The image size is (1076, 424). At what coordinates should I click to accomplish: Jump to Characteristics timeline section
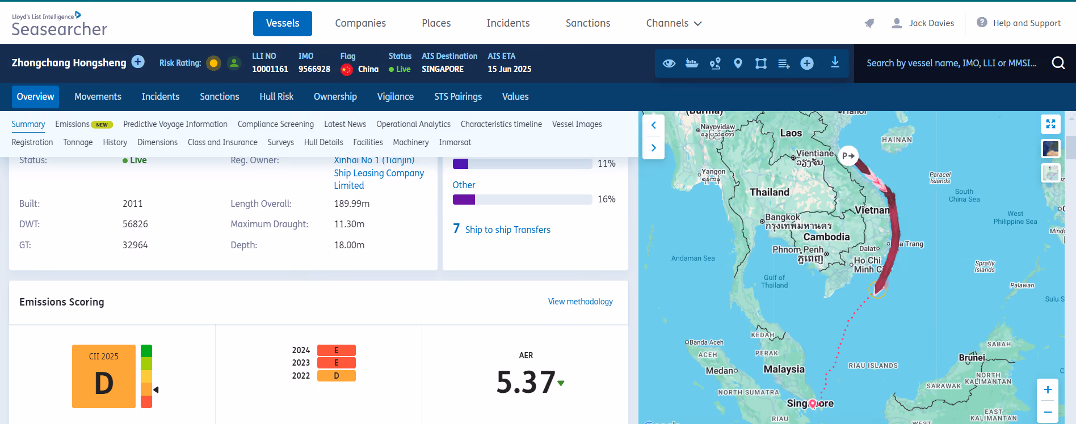pos(501,124)
